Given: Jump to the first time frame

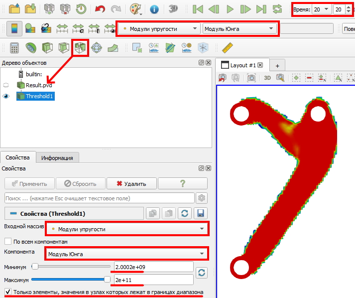Looking at the screenshot, I should tap(198, 9).
